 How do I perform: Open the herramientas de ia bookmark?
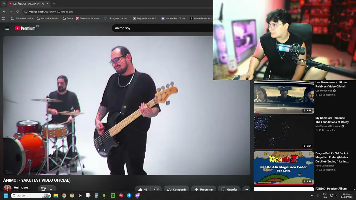click(x=201, y=19)
